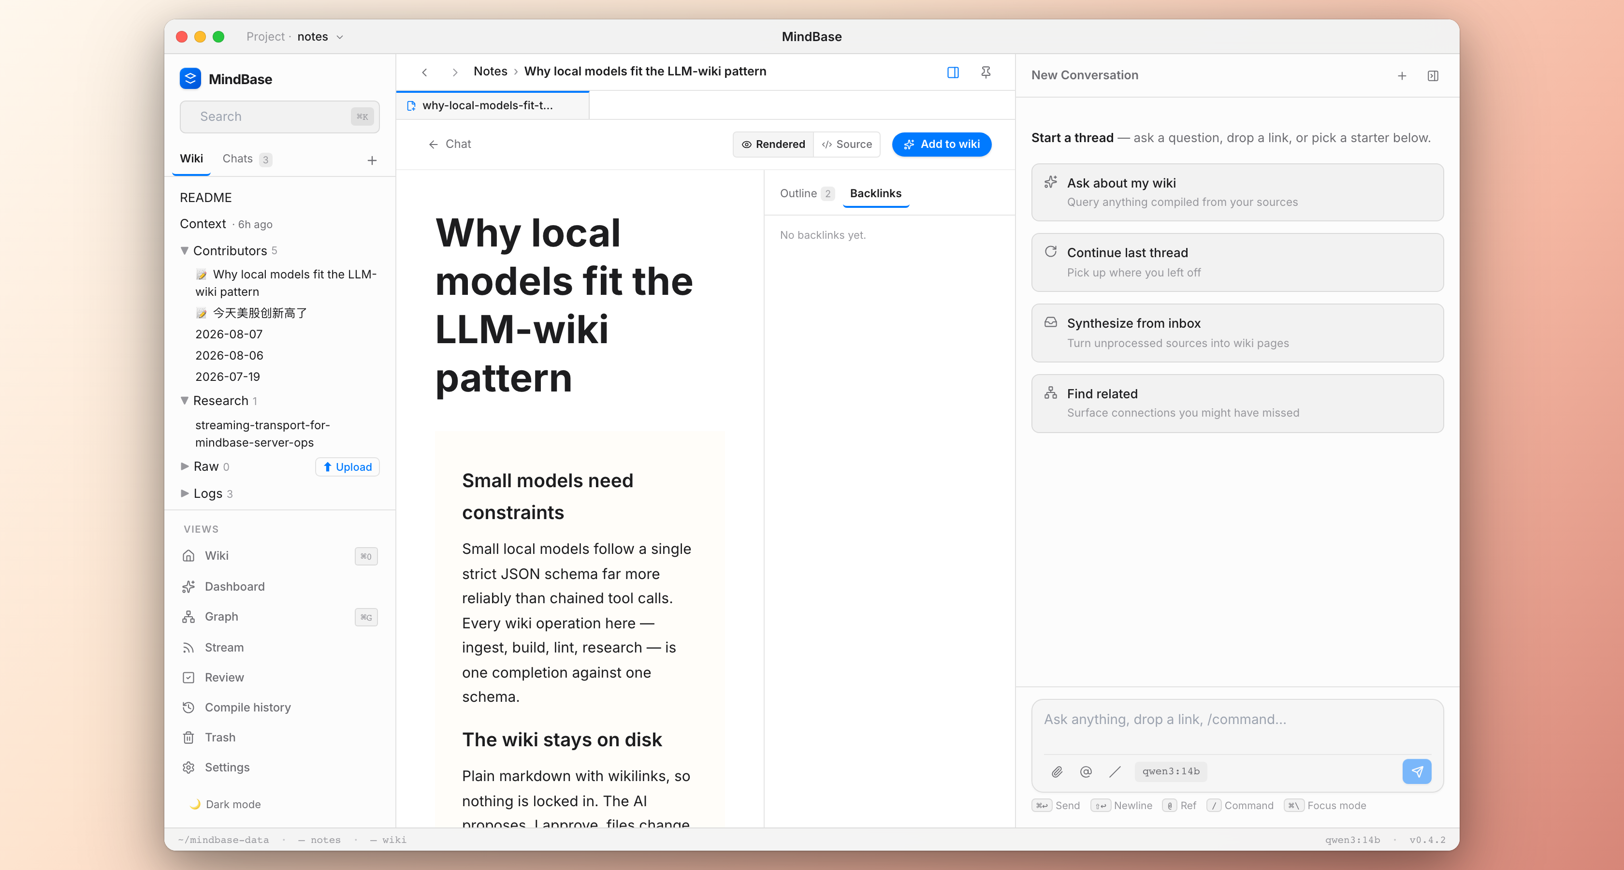This screenshot has height=870, width=1624.
Task: Click the page title in breadcrumb
Action: (645, 71)
